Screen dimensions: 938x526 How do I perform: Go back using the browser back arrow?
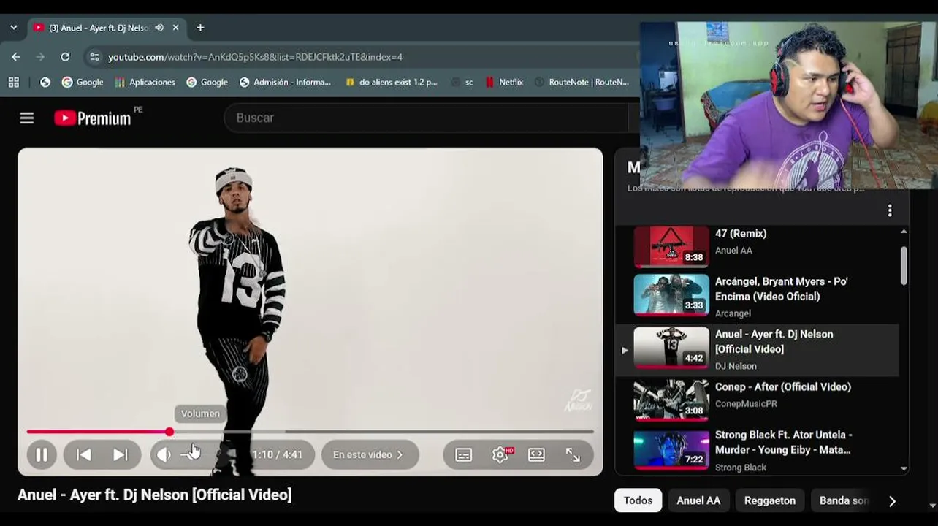coord(16,57)
